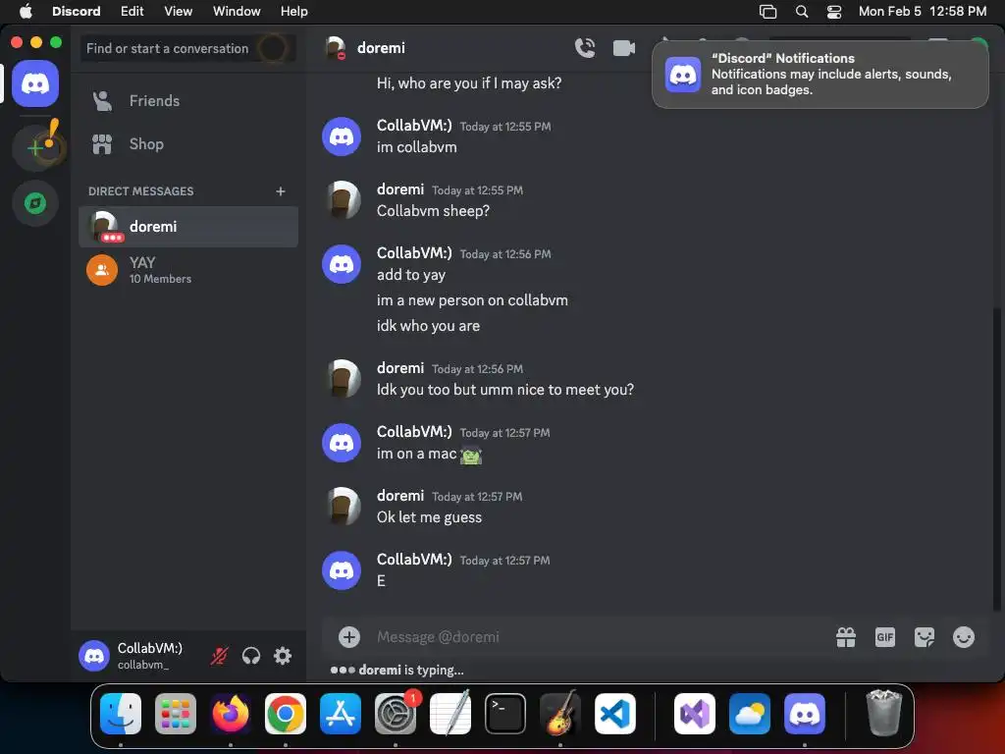Open the emoji picker
The image size is (1005, 754).
pos(964,636)
